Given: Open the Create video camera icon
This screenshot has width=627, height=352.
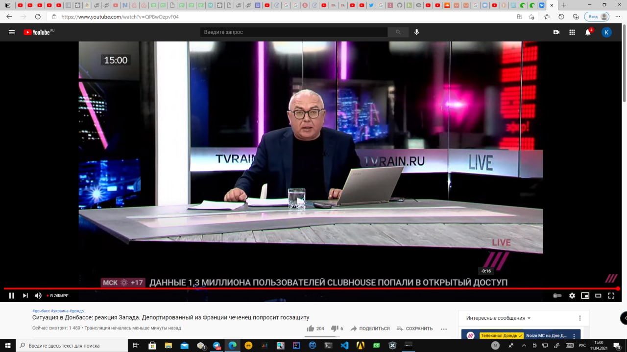Looking at the screenshot, I should [x=556, y=32].
